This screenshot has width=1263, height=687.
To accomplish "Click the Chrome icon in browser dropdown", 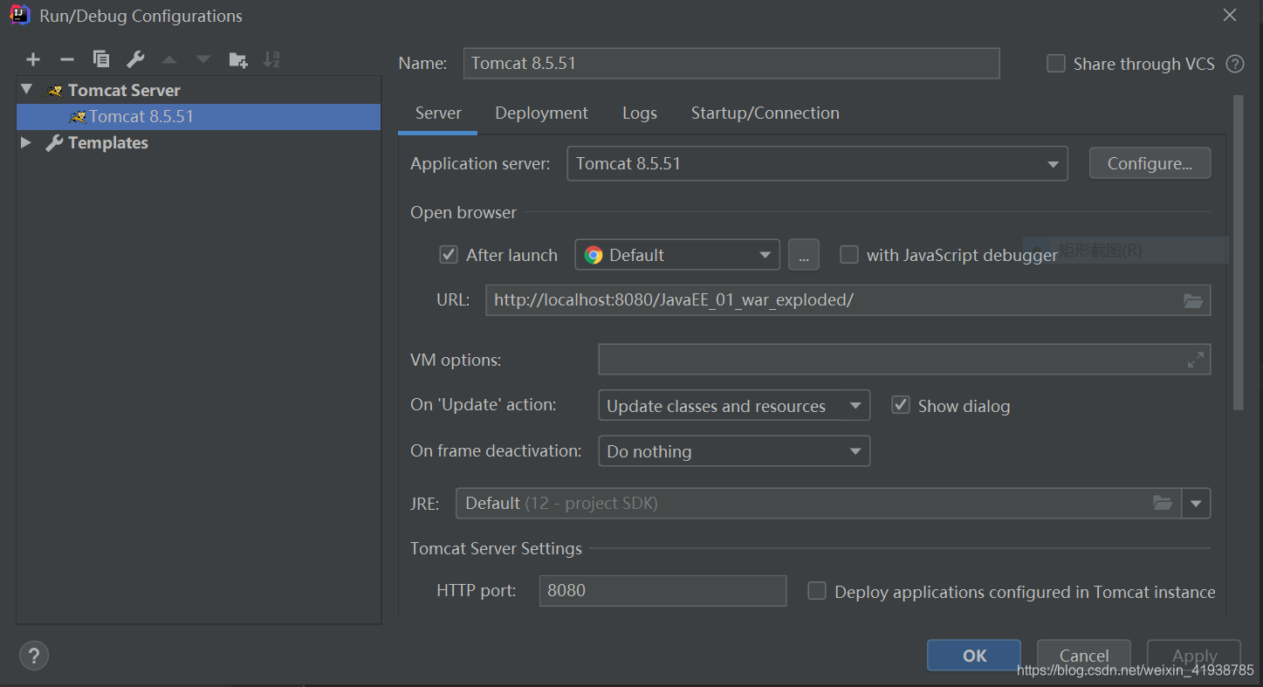I will [594, 255].
